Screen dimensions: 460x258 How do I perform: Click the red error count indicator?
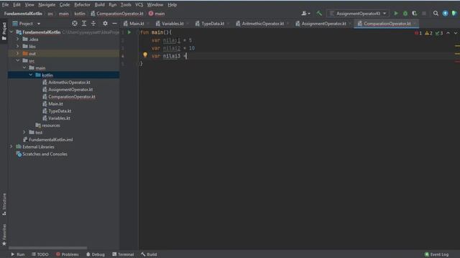(x=418, y=33)
